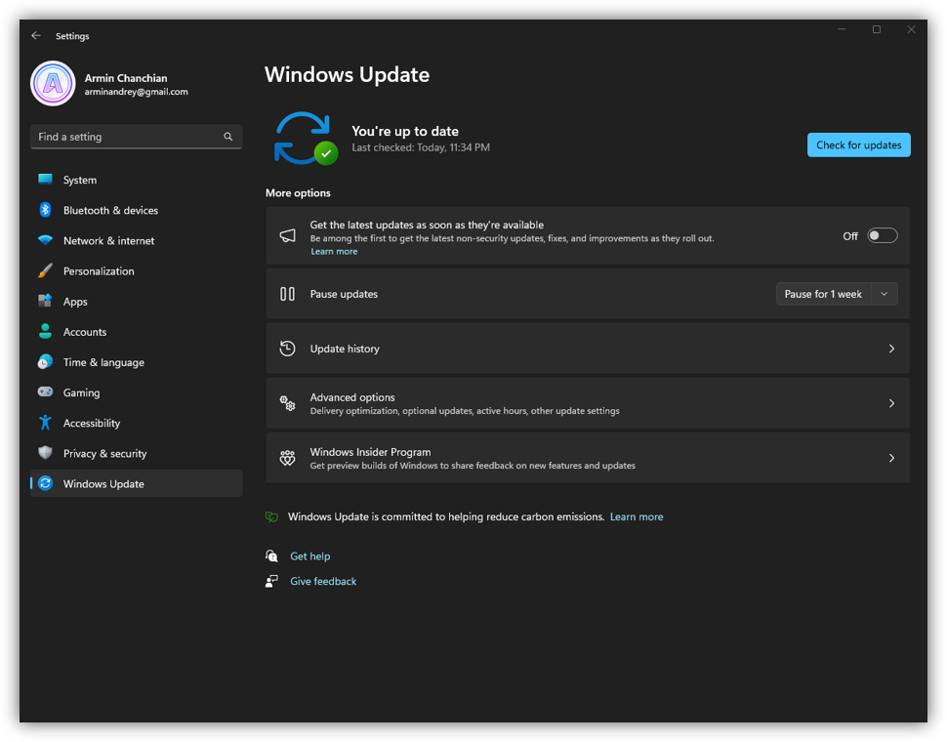947x742 pixels.
Task: Click the Update history clock icon
Action: [287, 349]
